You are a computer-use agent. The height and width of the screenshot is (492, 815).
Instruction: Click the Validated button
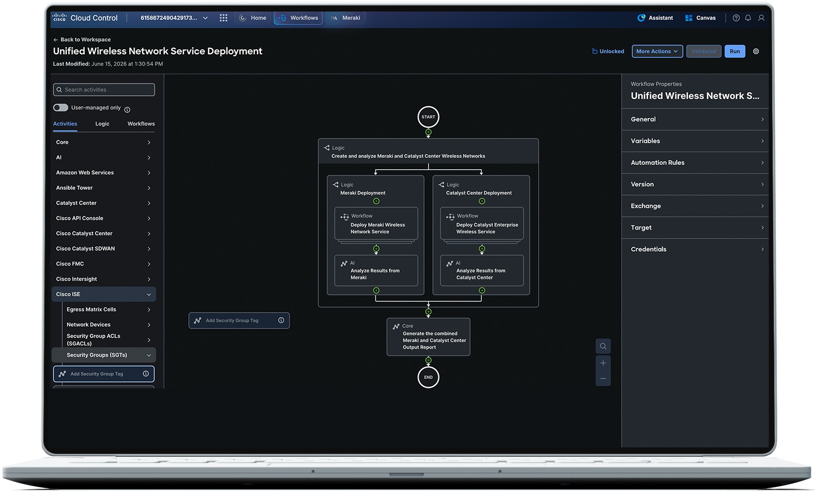coord(704,52)
